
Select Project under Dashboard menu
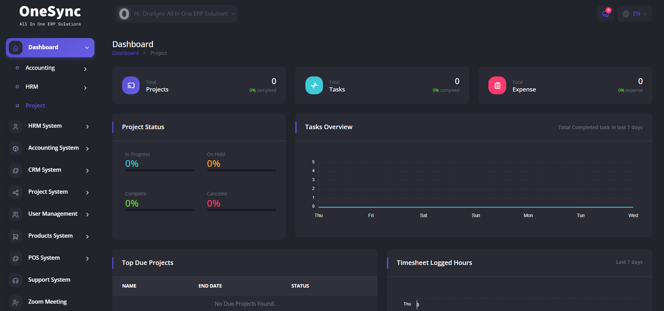35,105
